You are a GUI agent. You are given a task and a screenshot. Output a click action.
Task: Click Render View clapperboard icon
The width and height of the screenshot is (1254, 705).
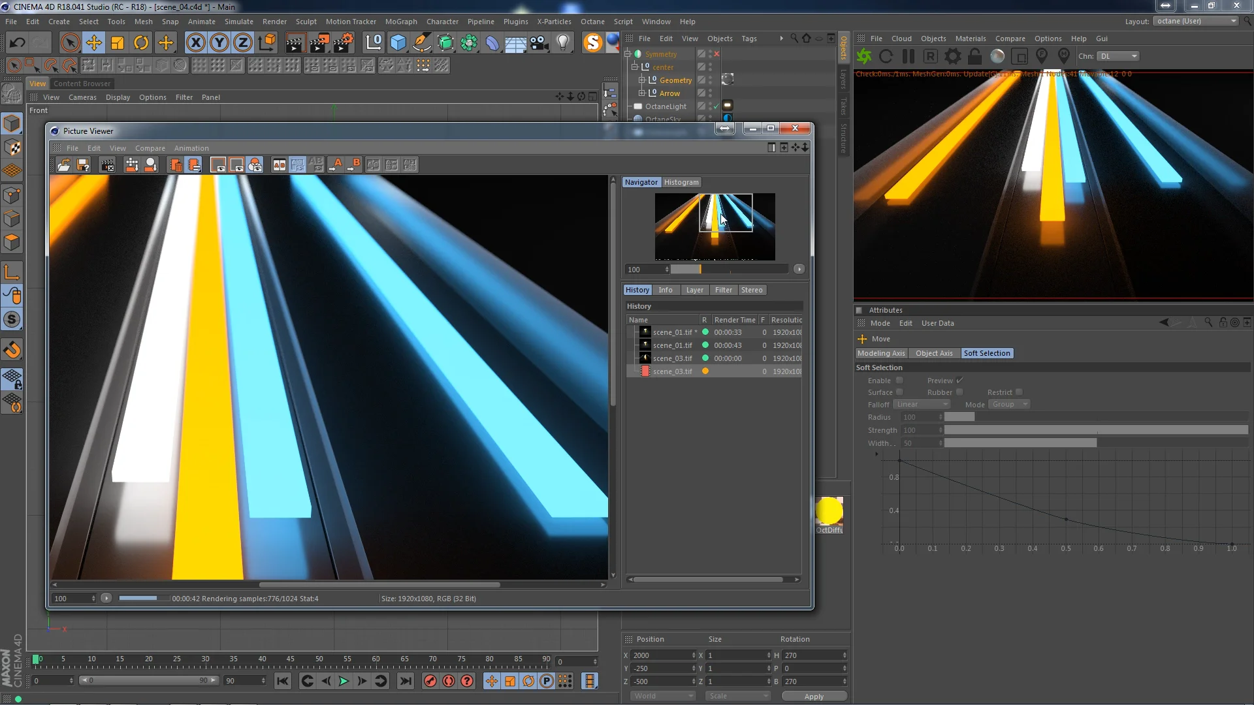point(295,43)
